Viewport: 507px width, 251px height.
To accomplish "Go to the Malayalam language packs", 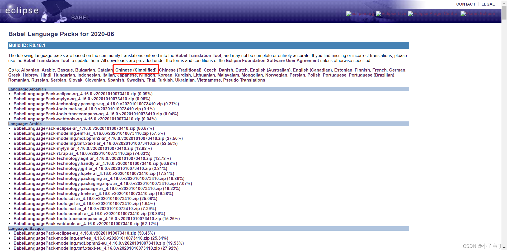I will (228, 75).
